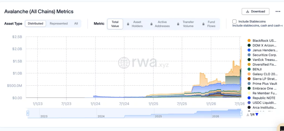This screenshot has height=131, width=284.
Task: Click the lock icon beside Transfer Volume
Action: (x=178, y=24)
